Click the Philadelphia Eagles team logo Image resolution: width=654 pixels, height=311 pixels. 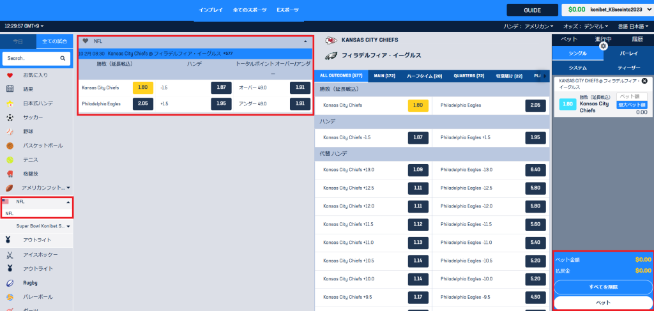click(331, 55)
